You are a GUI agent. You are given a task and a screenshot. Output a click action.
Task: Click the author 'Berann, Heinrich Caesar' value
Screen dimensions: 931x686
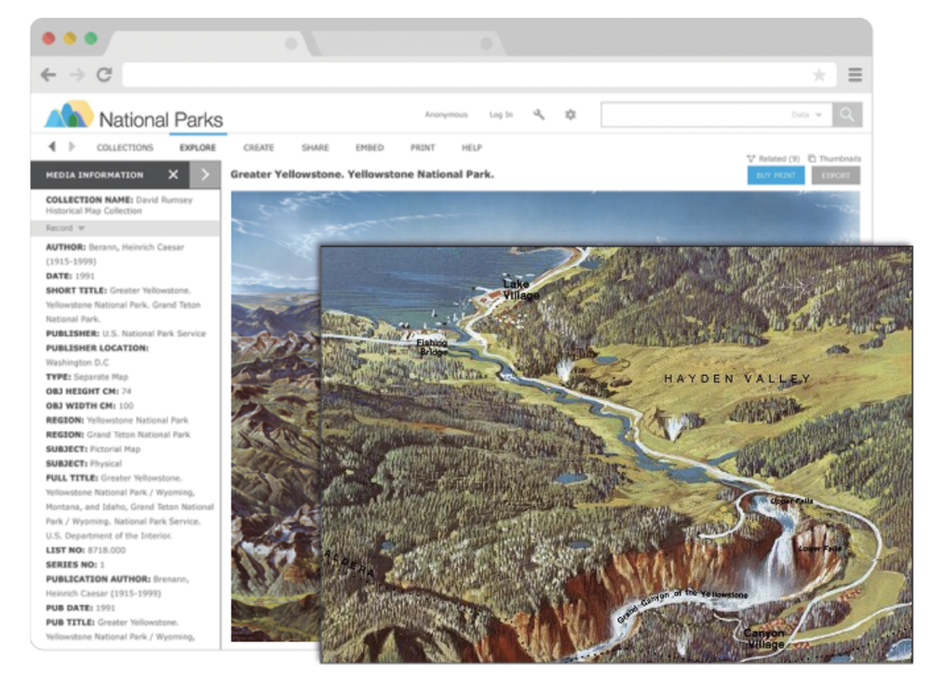coord(136,247)
